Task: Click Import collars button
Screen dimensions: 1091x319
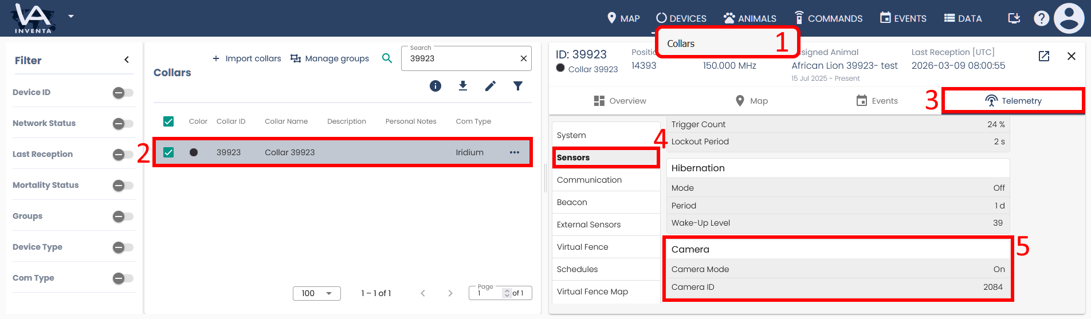Action: point(247,58)
